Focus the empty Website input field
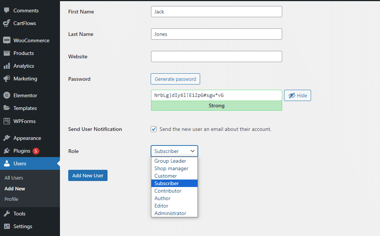 coord(216,56)
